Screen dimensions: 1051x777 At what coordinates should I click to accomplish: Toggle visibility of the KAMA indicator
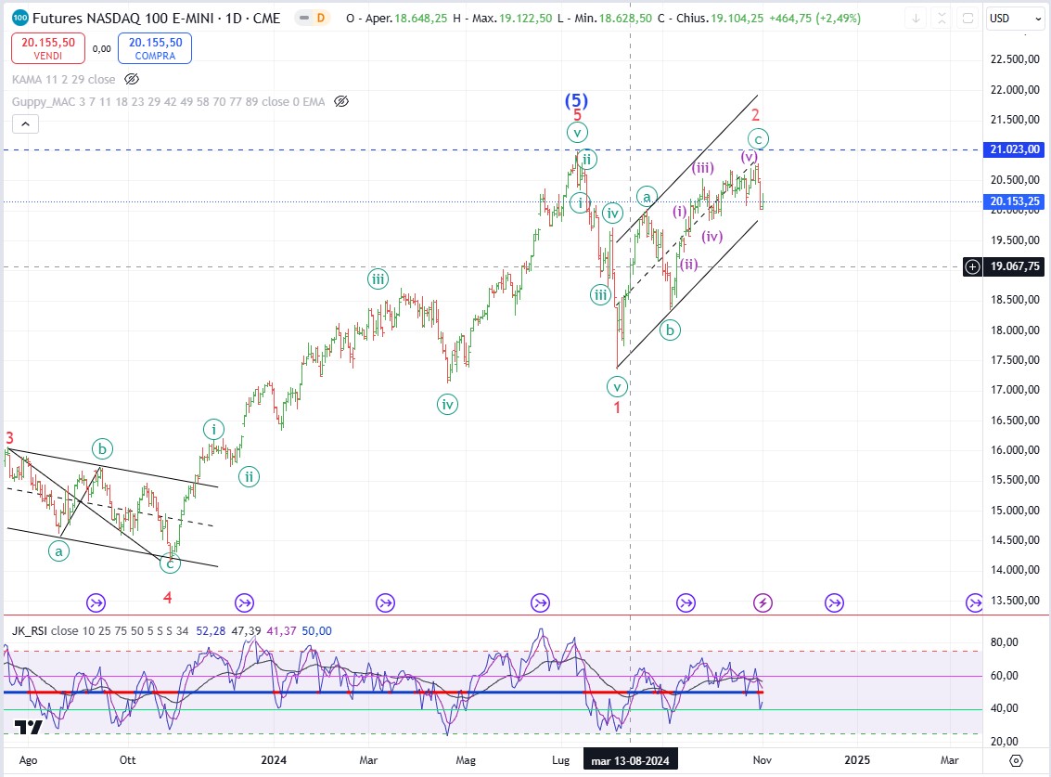click(x=132, y=79)
